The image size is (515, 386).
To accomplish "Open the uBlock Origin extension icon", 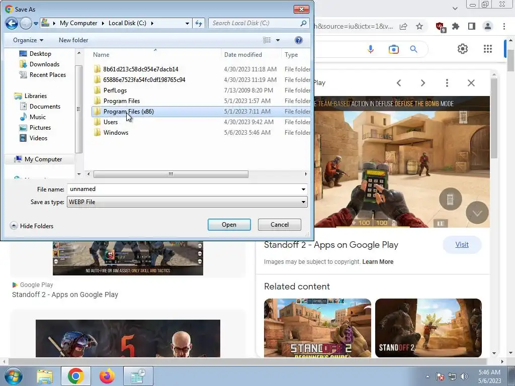I will (440, 27).
